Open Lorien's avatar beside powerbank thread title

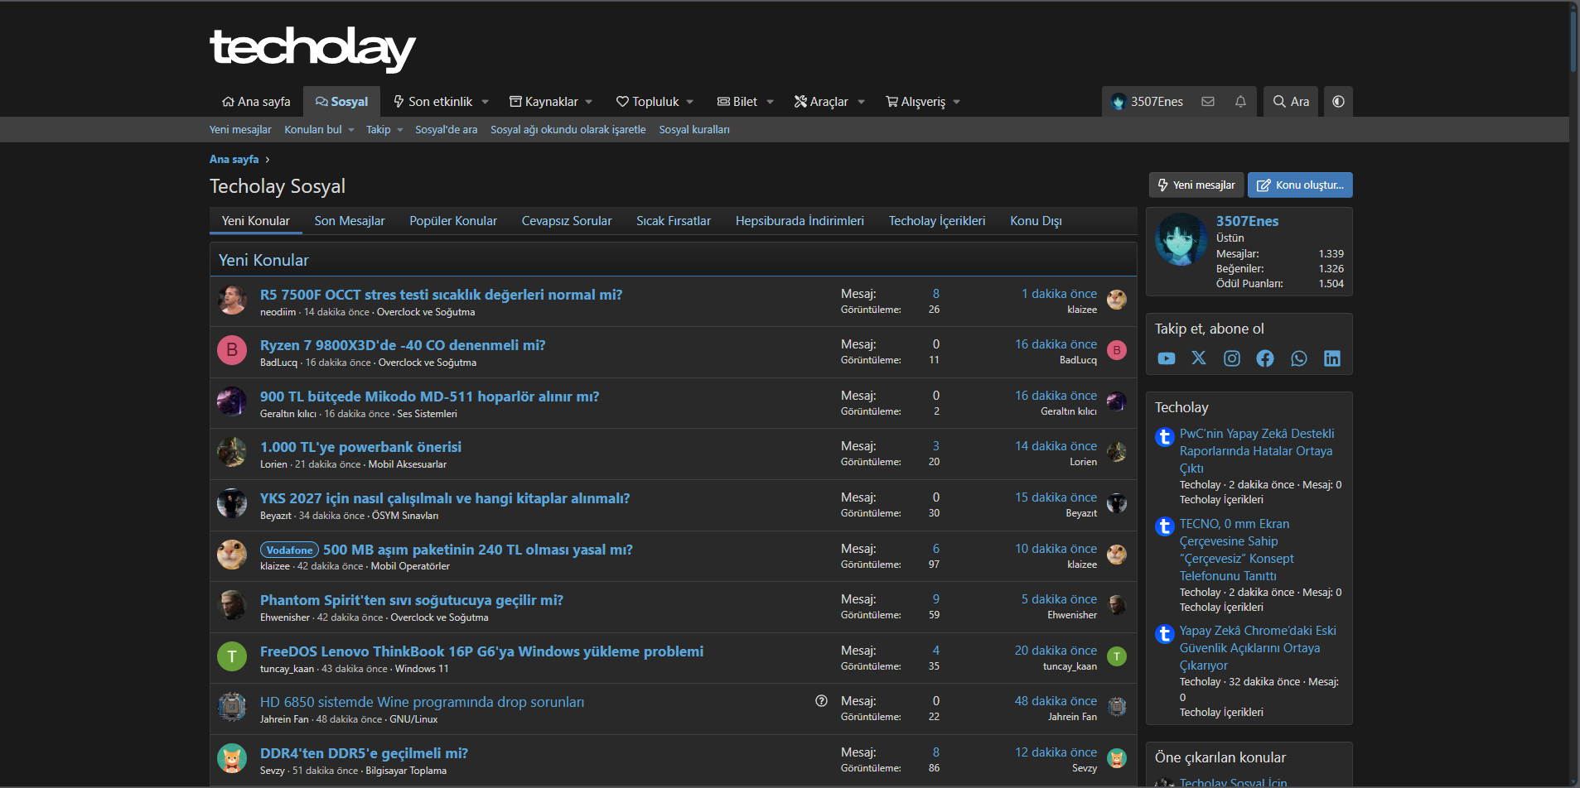tap(232, 452)
